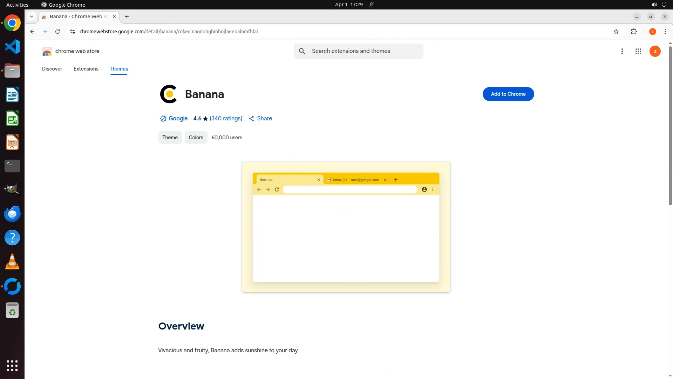This screenshot has width=673, height=379.
Task: Open Chrome three-dot menu
Action: click(x=665, y=32)
